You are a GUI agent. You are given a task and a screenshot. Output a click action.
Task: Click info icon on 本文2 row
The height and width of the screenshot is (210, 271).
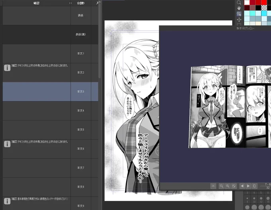pyautogui.click(x=7, y=68)
